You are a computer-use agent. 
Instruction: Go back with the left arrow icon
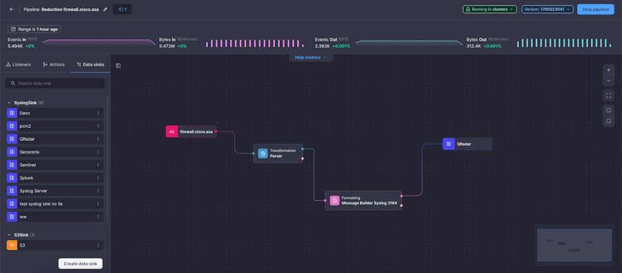tap(12, 9)
